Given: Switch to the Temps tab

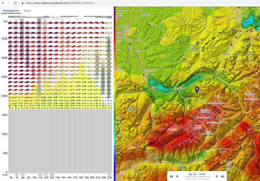Looking at the screenshot, I should (27, 11).
